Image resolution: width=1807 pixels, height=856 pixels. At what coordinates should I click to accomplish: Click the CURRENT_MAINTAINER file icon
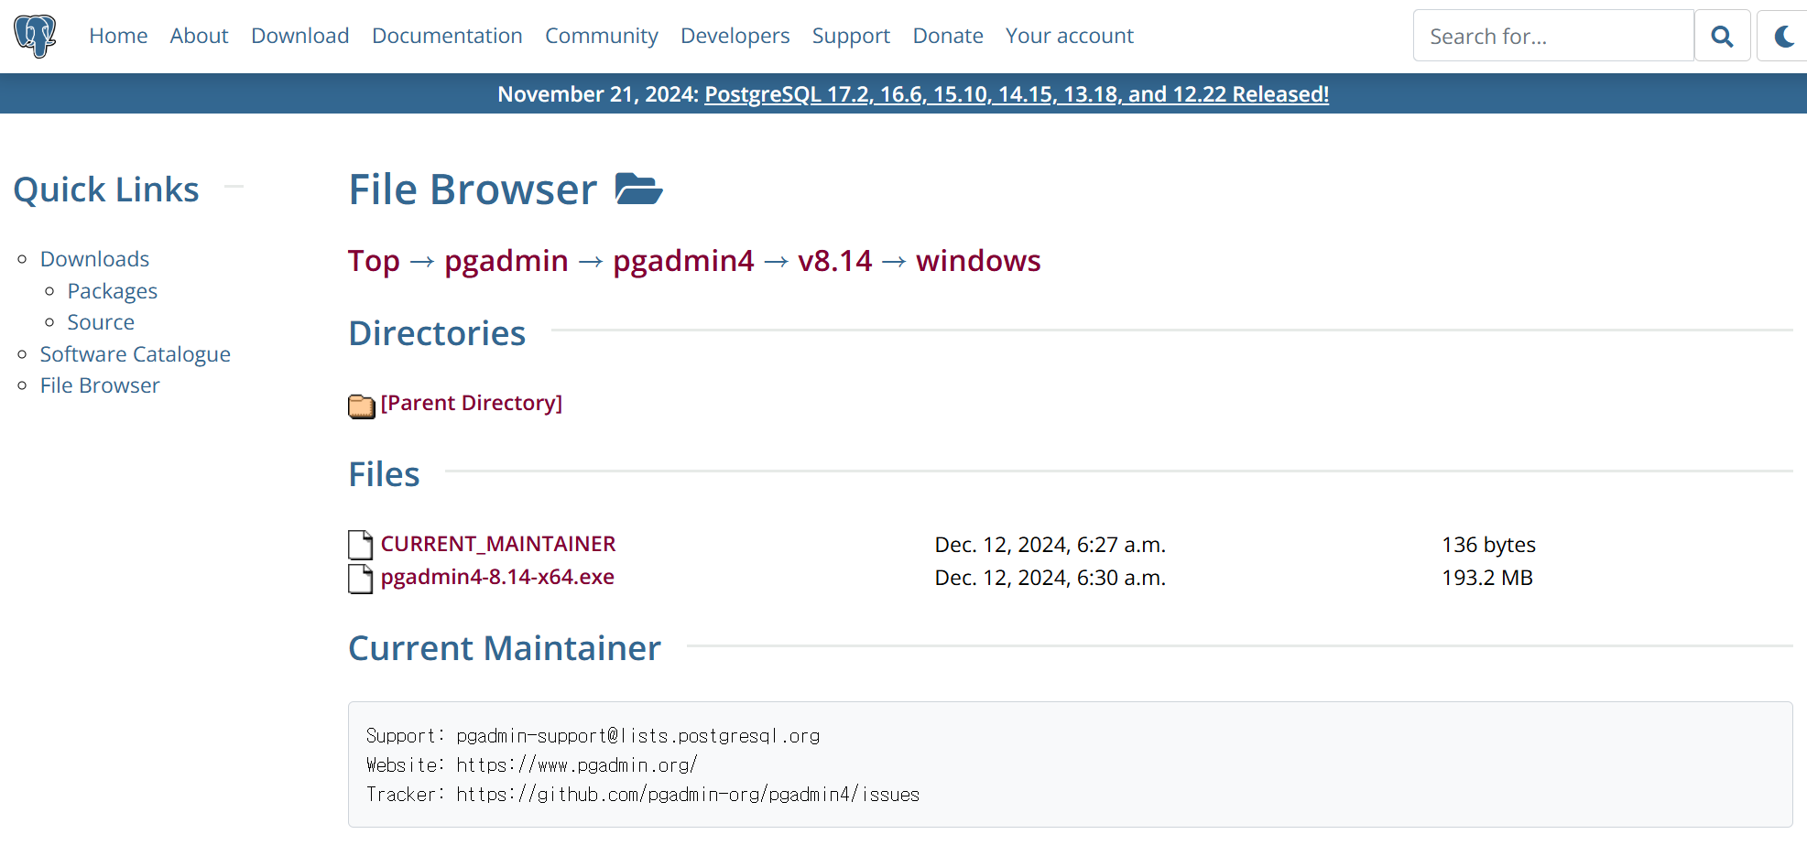tap(361, 545)
